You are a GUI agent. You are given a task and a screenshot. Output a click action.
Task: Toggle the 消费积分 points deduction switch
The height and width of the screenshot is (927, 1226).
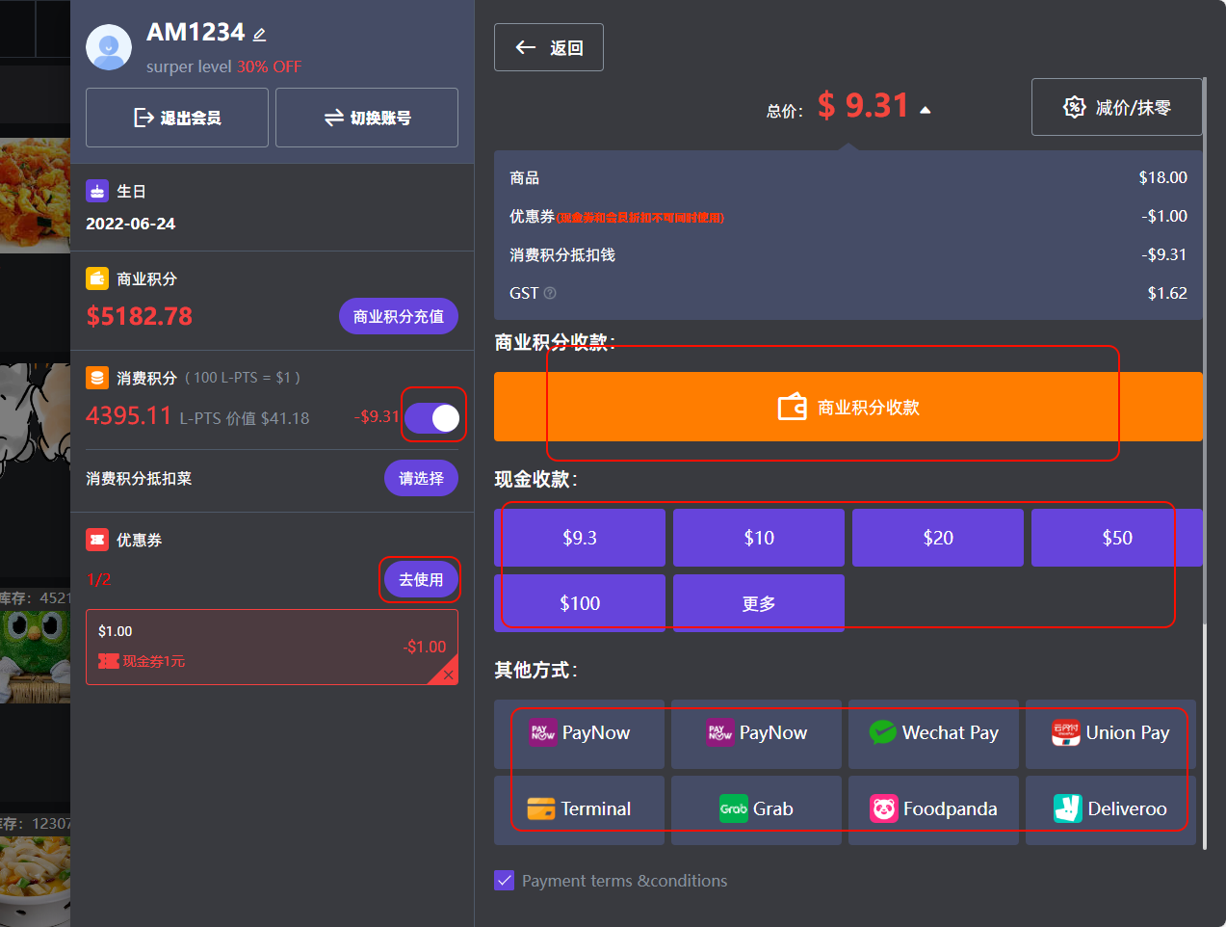click(432, 417)
